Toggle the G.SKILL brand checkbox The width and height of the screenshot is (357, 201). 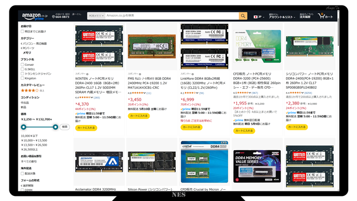click(x=22, y=69)
